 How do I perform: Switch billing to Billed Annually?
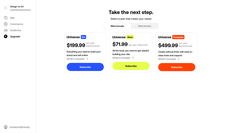click(117, 26)
